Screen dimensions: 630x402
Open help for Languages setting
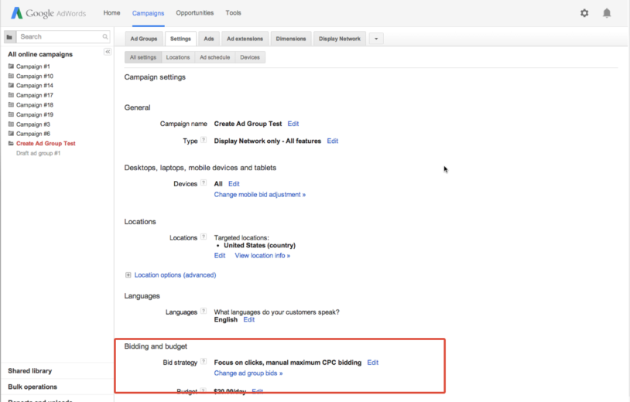pyautogui.click(x=204, y=311)
